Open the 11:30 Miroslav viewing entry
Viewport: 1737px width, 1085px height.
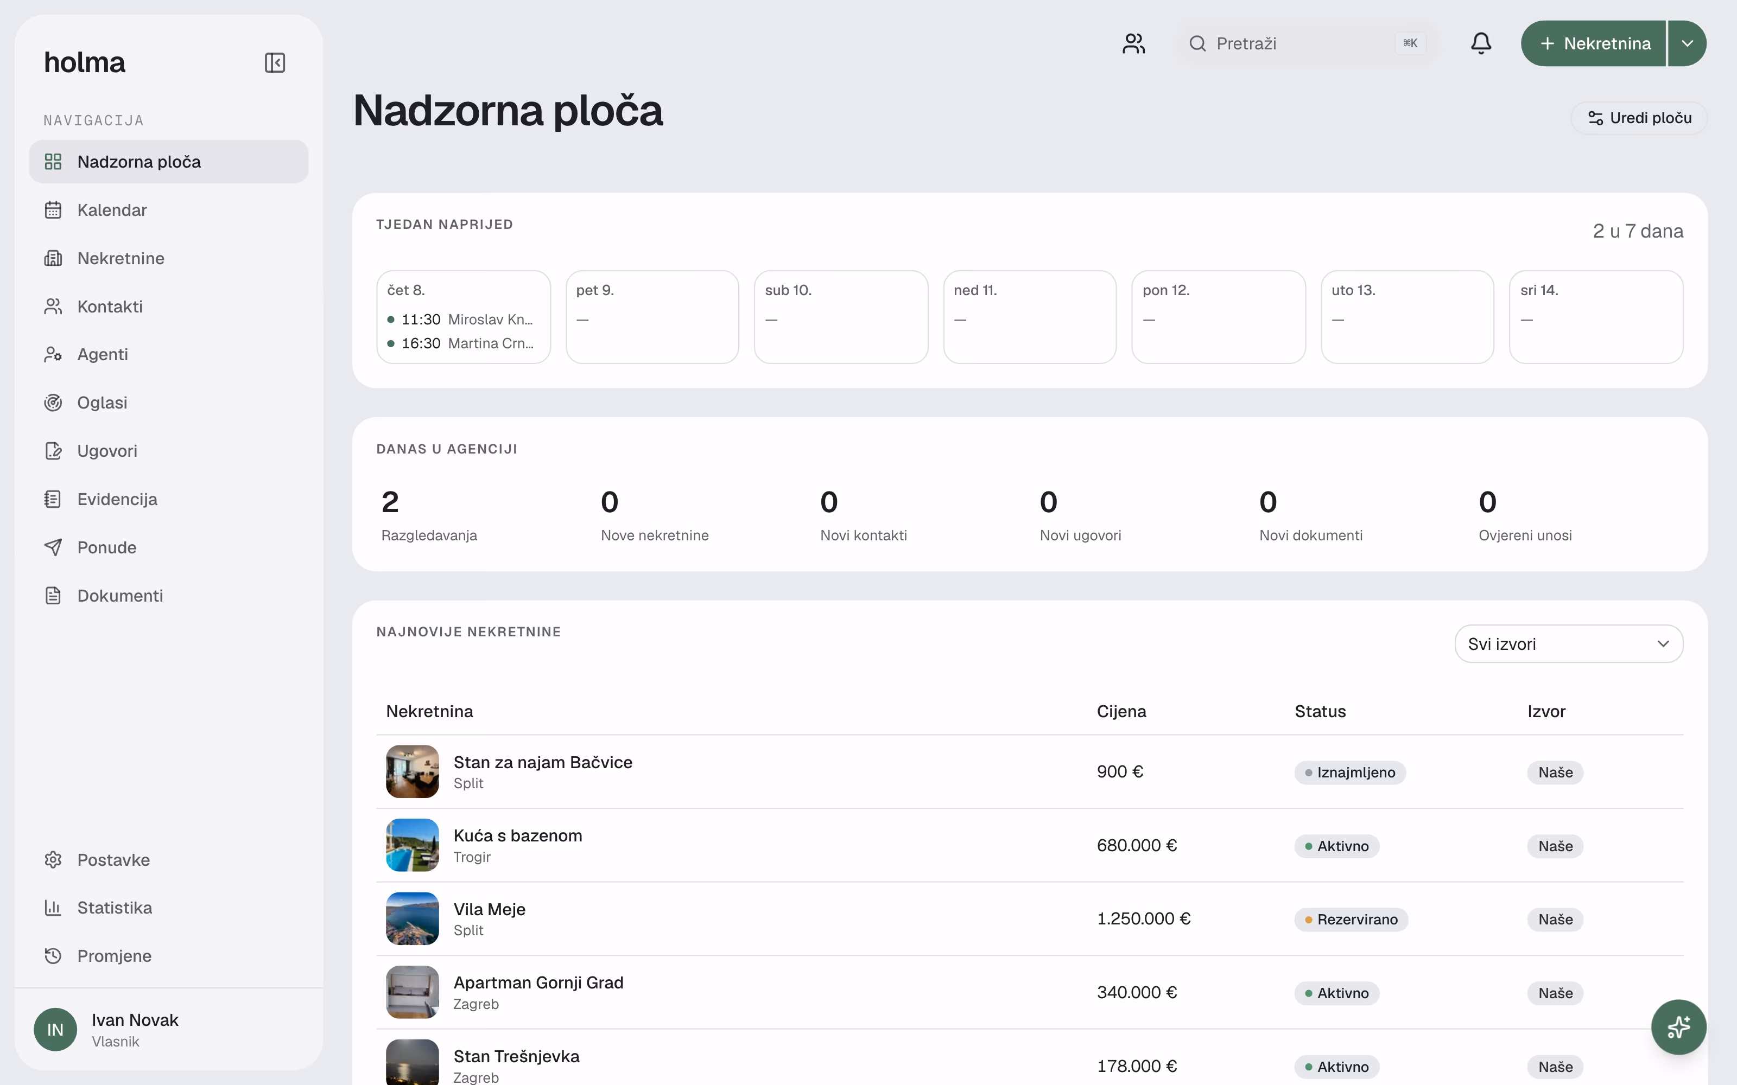(461, 320)
